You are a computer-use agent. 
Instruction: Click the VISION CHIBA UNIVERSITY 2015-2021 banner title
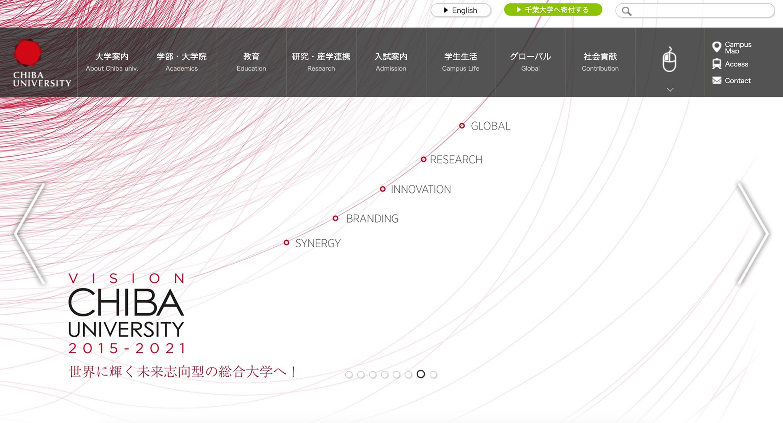(127, 313)
